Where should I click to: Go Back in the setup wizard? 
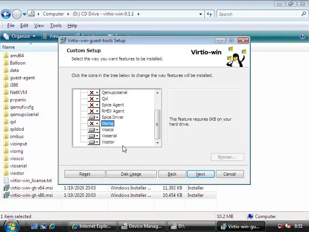(x=172, y=174)
